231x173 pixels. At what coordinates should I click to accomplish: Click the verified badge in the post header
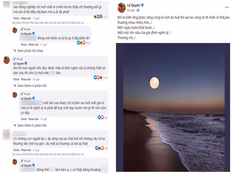point(142,5)
